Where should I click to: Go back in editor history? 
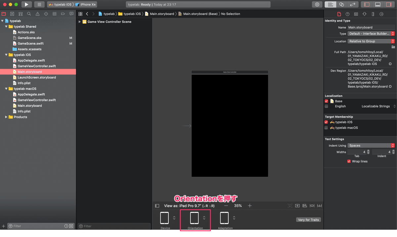pyautogui.click(x=87, y=14)
